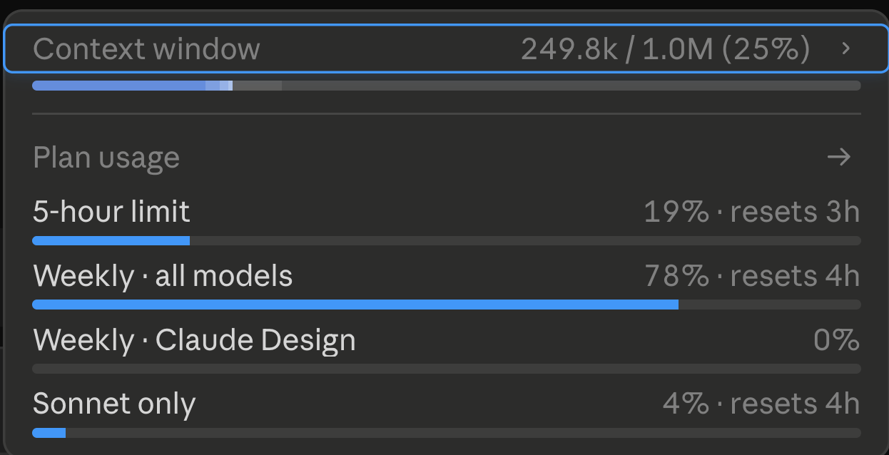889x455 pixels.
Task: Click the 0% Claude Design value
Action: 836,340
